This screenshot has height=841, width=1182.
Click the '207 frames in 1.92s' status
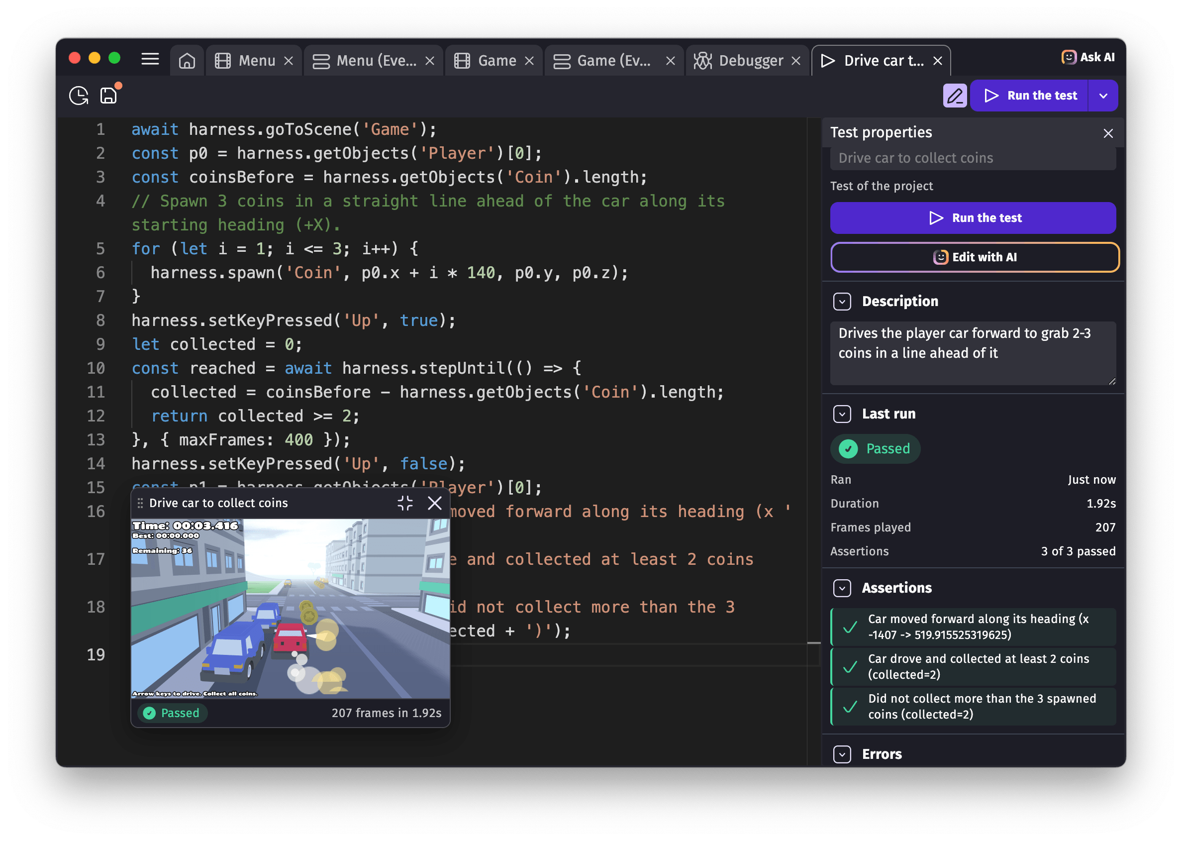point(386,713)
